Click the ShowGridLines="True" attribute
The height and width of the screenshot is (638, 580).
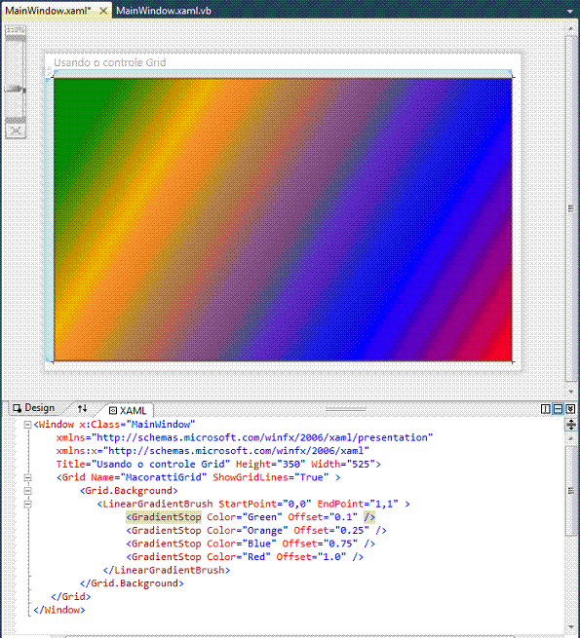pyautogui.click(x=271, y=477)
